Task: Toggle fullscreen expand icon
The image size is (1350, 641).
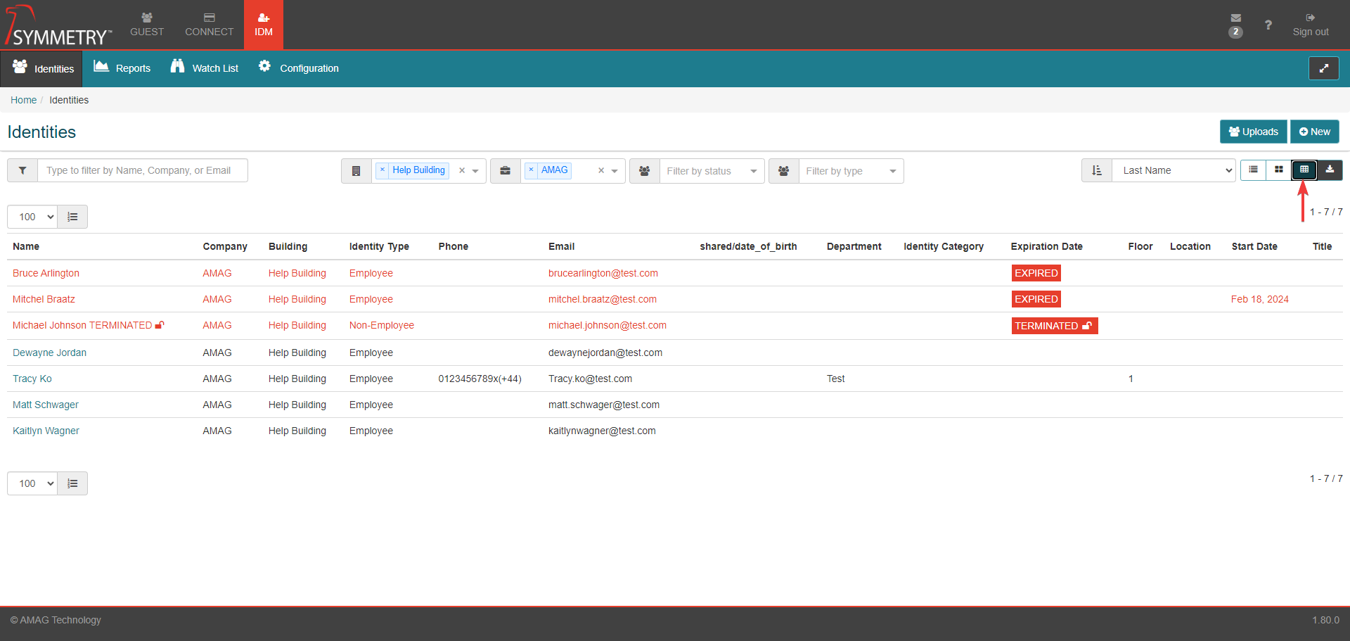Action: coord(1323,68)
